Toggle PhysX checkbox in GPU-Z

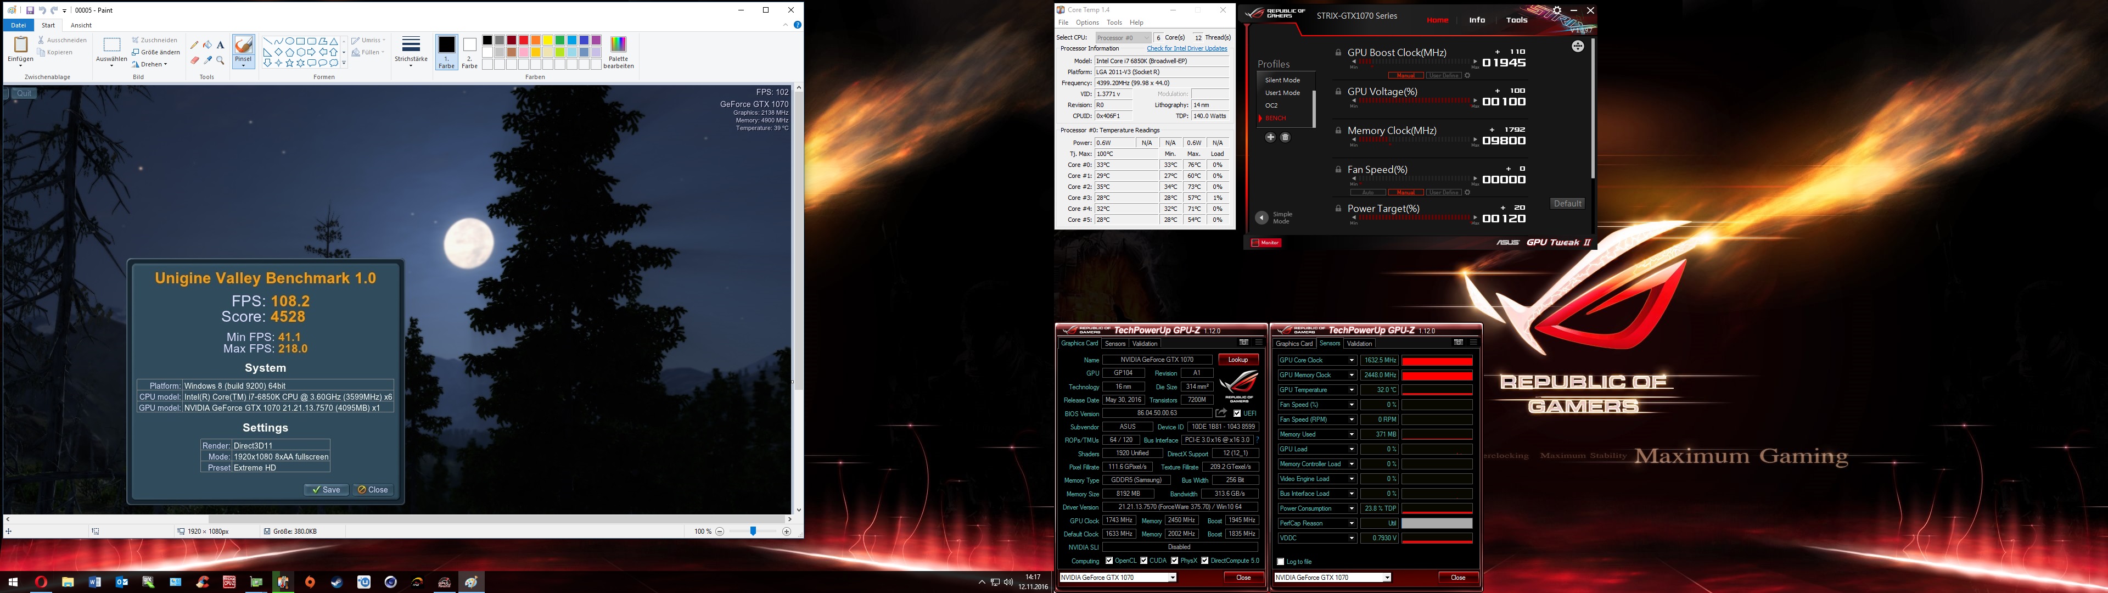click(x=1174, y=561)
